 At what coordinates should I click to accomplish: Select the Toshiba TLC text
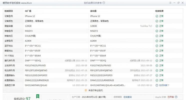(x=146, y=26)
